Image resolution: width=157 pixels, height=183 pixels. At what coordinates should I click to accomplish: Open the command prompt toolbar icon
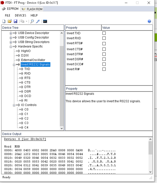45,21
